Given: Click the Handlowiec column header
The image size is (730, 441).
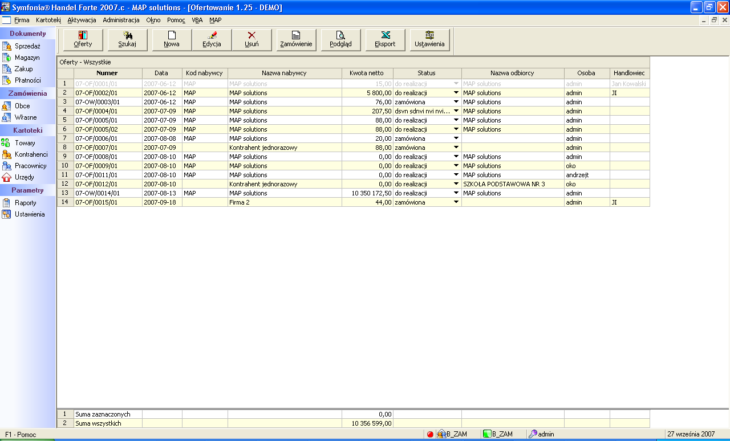Looking at the screenshot, I should coord(630,73).
